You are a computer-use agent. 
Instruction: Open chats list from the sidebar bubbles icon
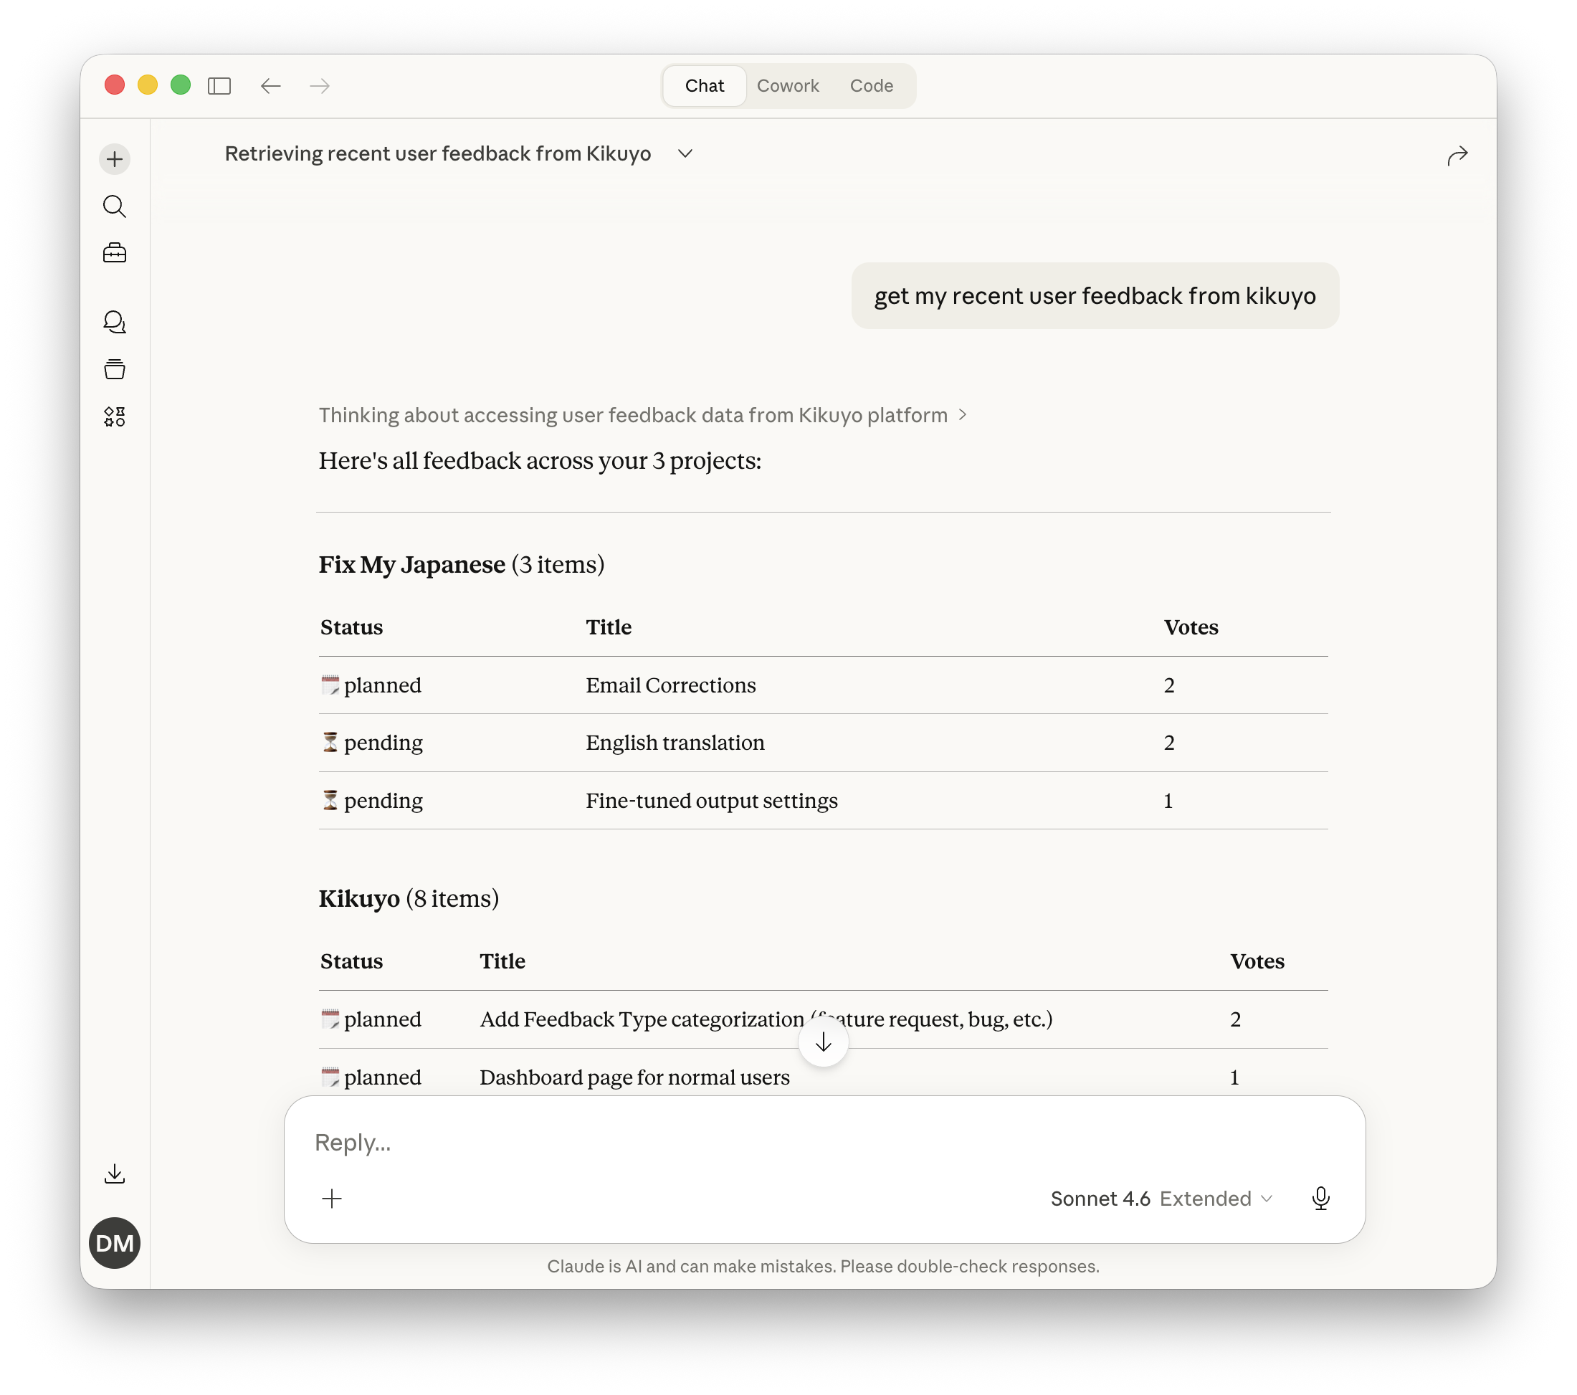point(114,322)
